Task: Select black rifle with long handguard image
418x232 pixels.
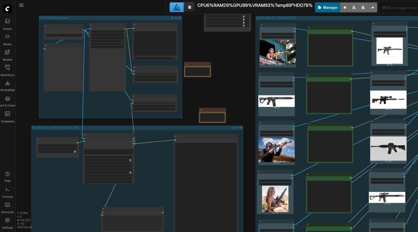Action: click(276, 101)
